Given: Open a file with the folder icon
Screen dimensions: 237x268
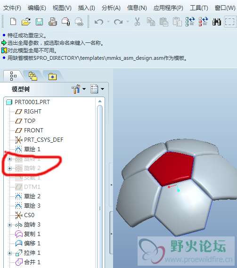Looking at the screenshot, I should [x=26, y=22].
